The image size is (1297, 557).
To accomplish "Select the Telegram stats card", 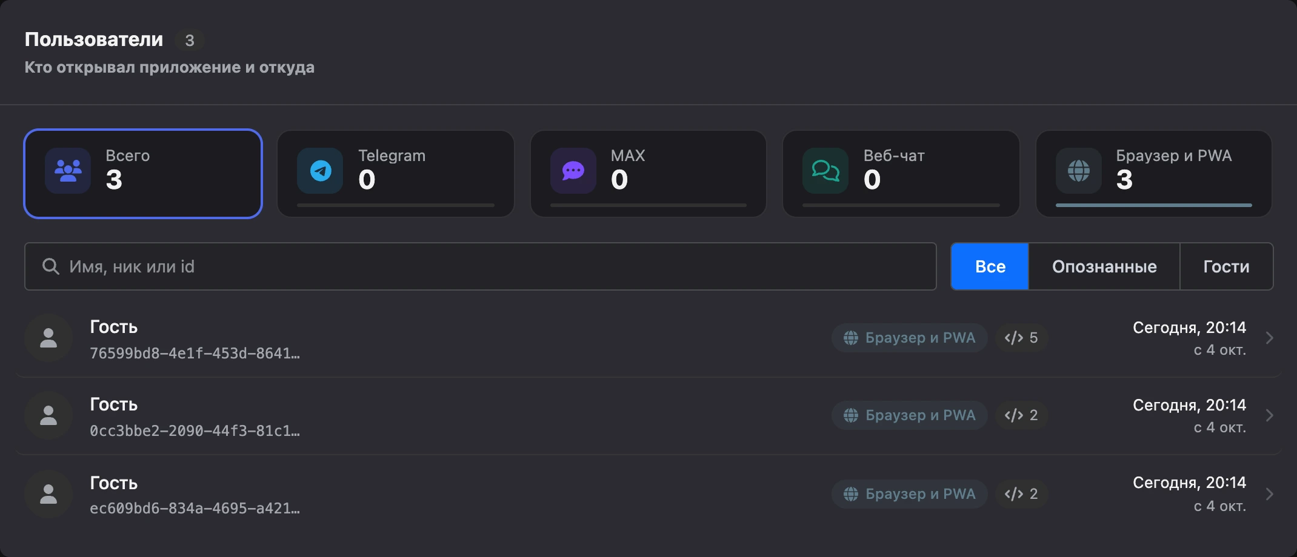I will pos(396,174).
